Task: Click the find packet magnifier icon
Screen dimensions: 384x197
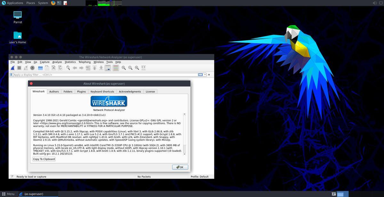Action: click(68, 68)
